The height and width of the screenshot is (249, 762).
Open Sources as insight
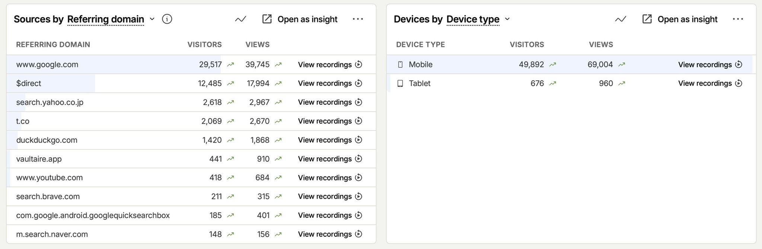click(300, 19)
